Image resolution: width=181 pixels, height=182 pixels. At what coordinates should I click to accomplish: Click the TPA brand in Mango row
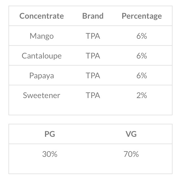(x=93, y=36)
